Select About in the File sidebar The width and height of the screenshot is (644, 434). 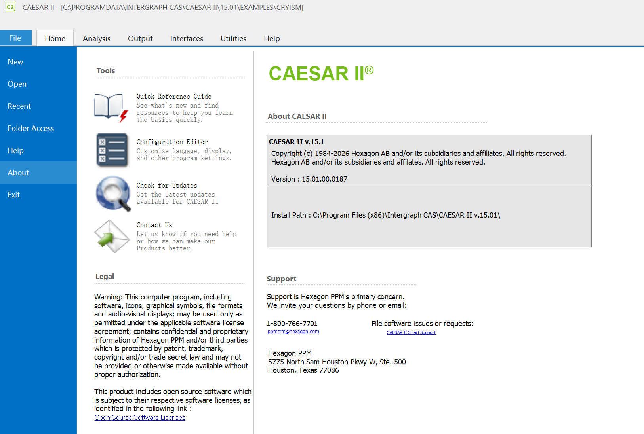tap(38, 172)
